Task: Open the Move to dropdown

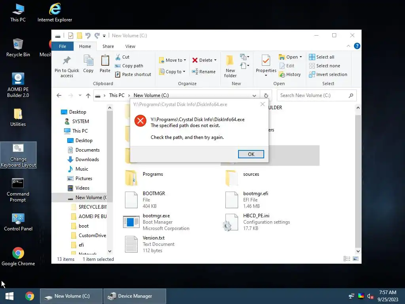Action: 172,60
